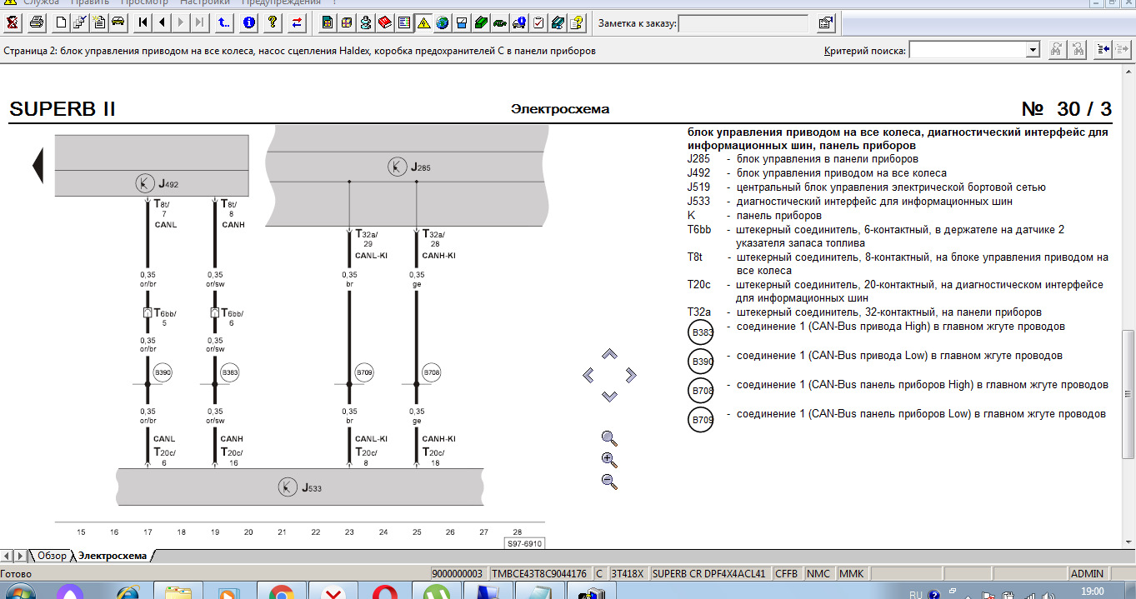Click the red-blue swap arrows icon
Image resolution: width=1136 pixels, height=599 pixels.
(x=297, y=22)
